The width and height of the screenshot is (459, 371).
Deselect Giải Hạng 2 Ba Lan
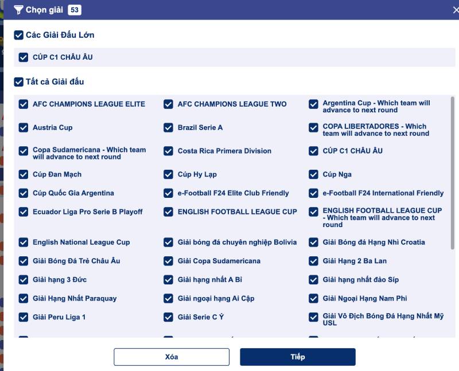(313, 261)
